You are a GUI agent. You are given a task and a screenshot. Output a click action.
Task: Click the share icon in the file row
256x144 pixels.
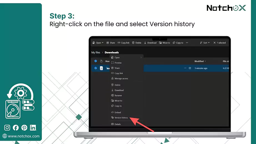190,68
